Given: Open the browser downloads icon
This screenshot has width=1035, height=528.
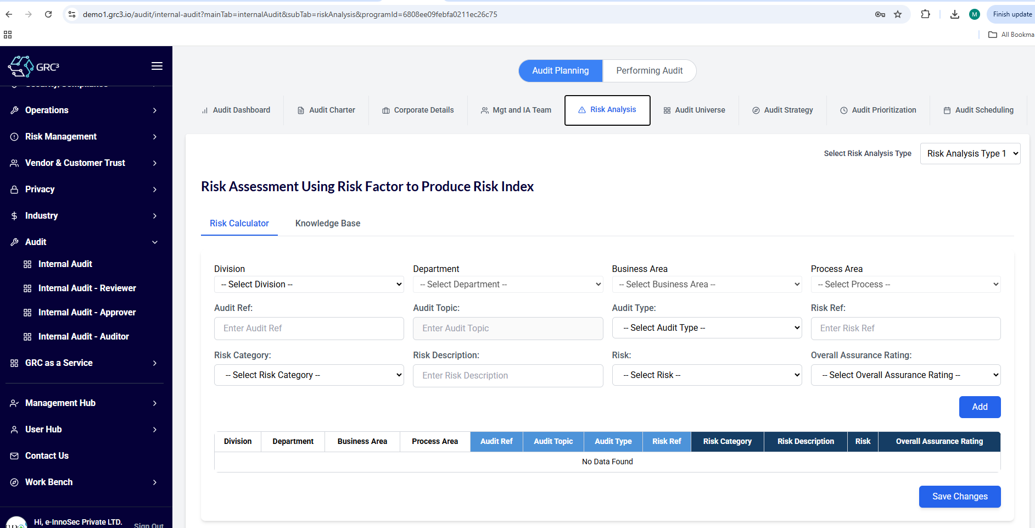Looking at the screenshot, I should [955, 14].
